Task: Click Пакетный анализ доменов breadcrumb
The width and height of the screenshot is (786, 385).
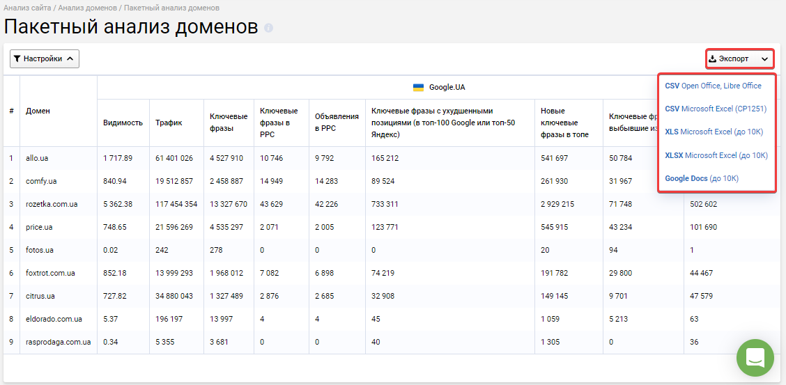Action: 171,8
